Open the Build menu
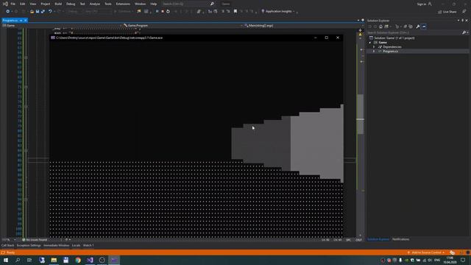 58,4
